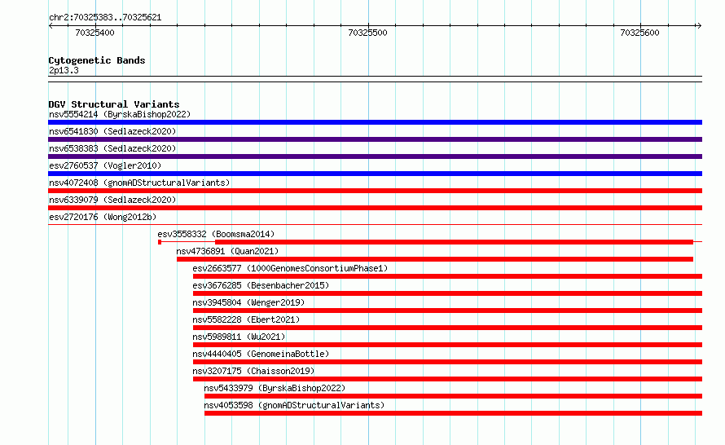725x445 pixels.
Task: Click the 2p13.3 cytogenetic band label
Action: tap(64, 70)
